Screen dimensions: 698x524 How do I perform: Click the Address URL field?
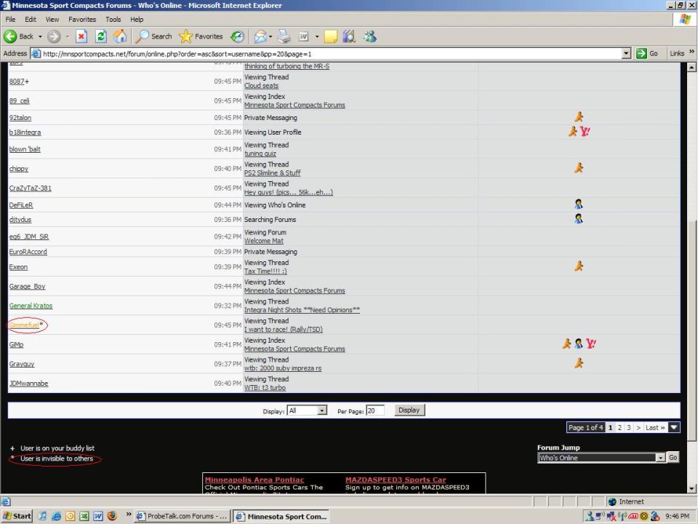point(332,53)
